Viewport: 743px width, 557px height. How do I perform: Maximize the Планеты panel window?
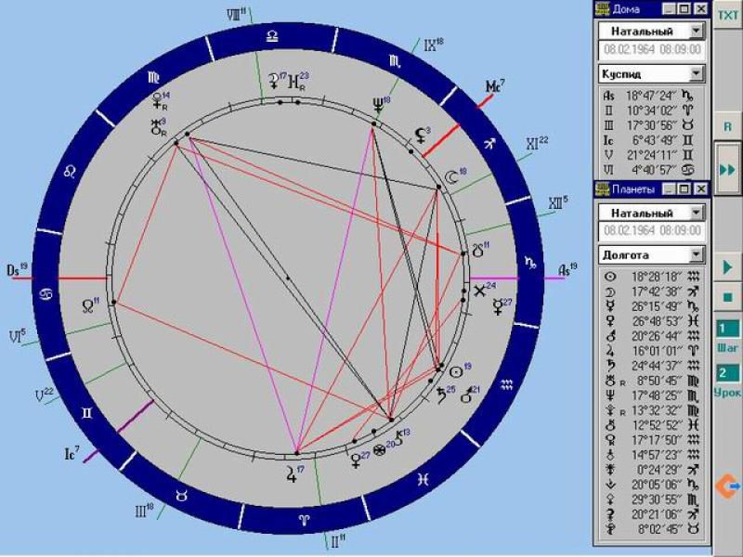coord(684,189)
